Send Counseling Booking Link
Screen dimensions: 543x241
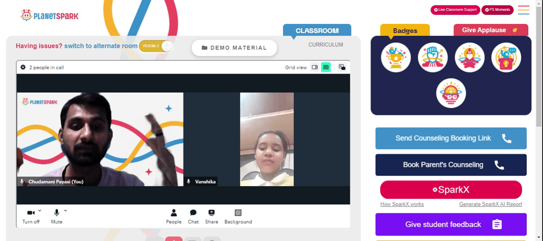click(451, 138)
